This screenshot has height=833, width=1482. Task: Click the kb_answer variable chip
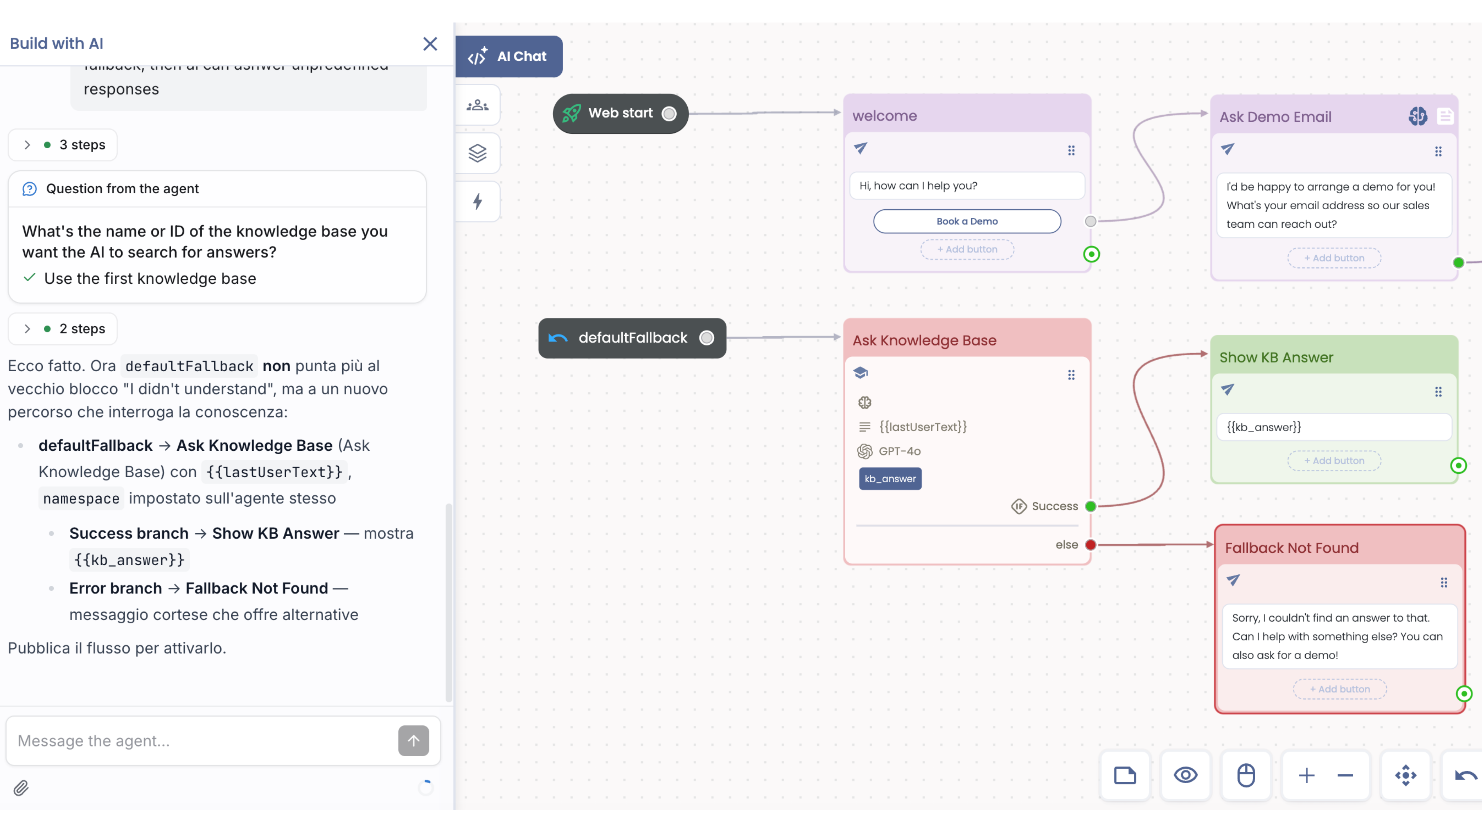890,479
